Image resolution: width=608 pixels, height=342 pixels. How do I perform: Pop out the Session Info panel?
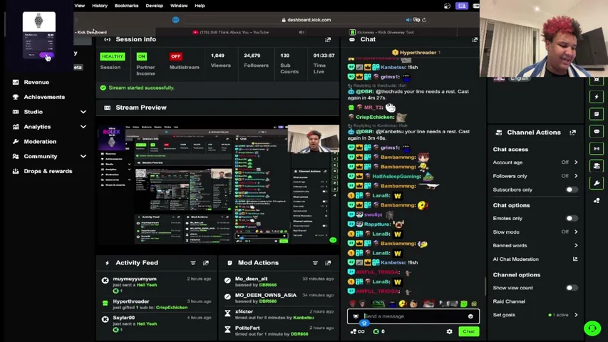tap(328, 40)
